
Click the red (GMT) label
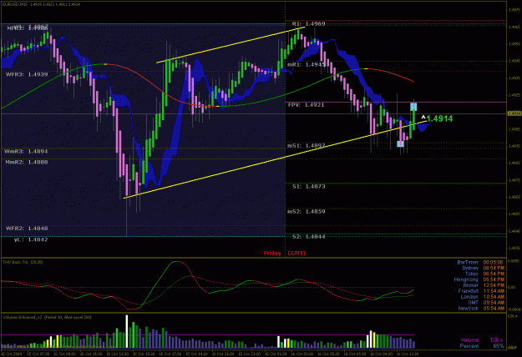point(296,254)
